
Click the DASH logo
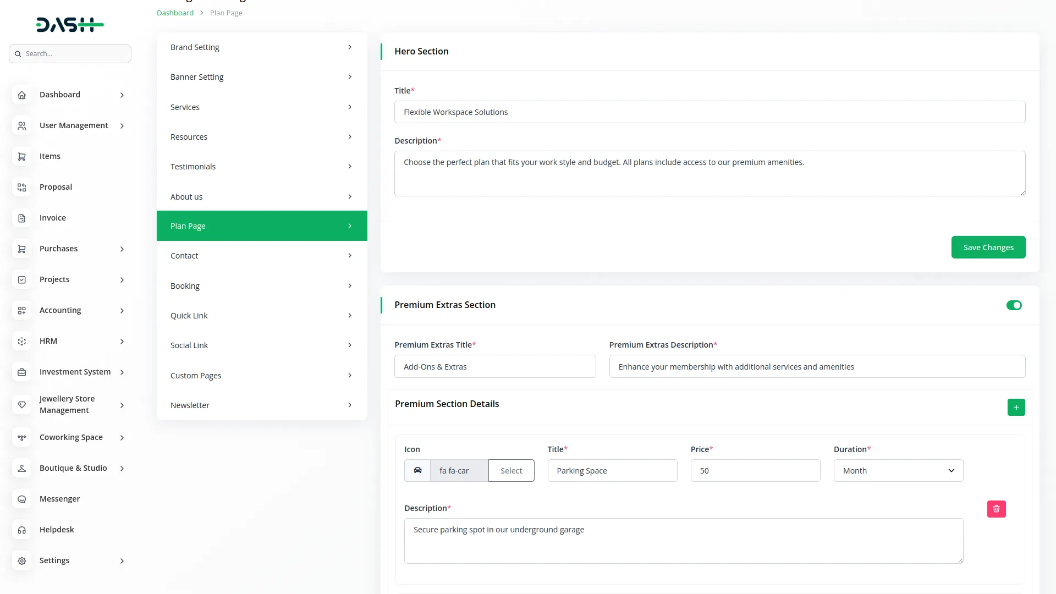70,25
